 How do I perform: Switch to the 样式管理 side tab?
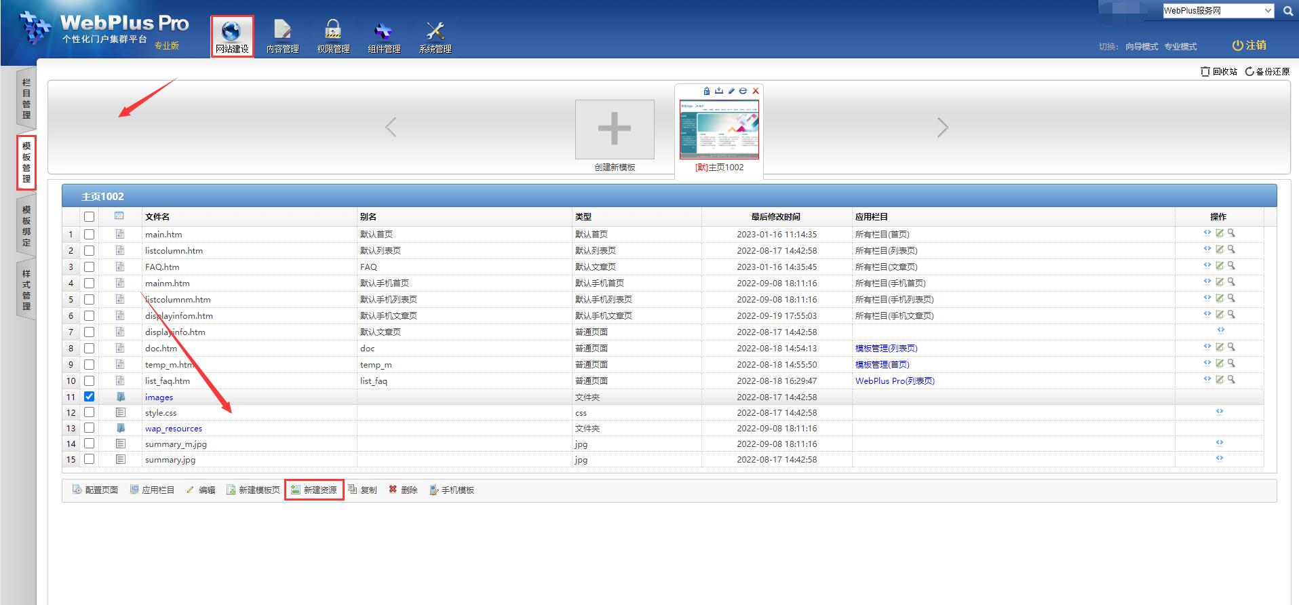point(26,290)
